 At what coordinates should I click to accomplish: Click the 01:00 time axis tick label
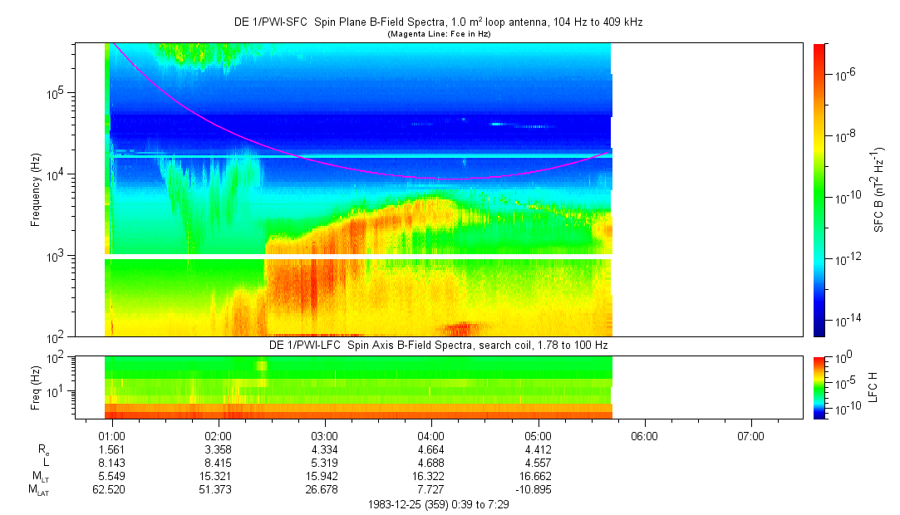[x=111, y=435]
